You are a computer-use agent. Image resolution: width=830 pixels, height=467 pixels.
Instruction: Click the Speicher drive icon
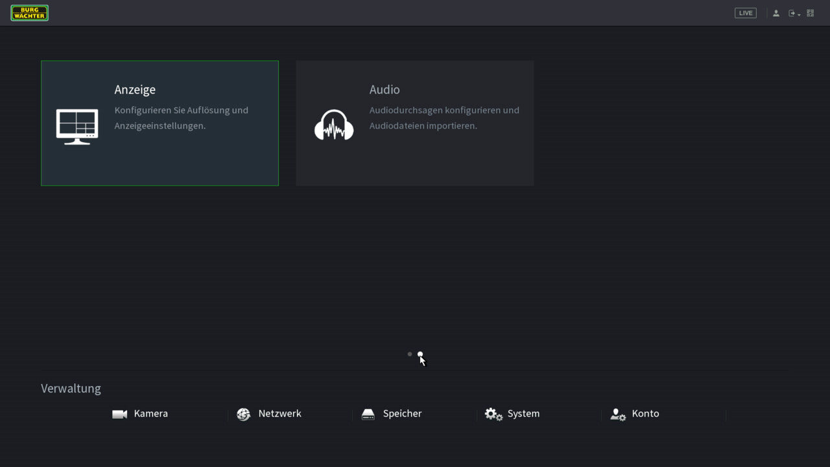point(368,414)
